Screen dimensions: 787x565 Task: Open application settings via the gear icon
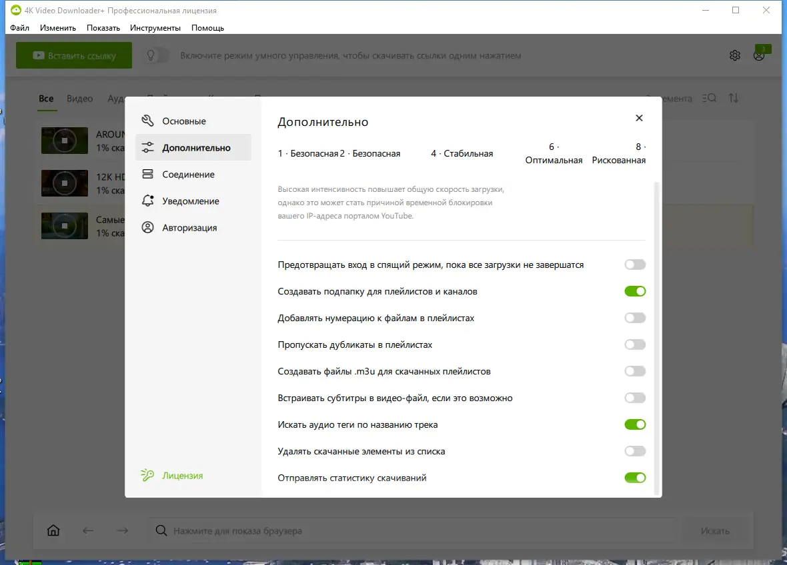[x=734, y=55]
